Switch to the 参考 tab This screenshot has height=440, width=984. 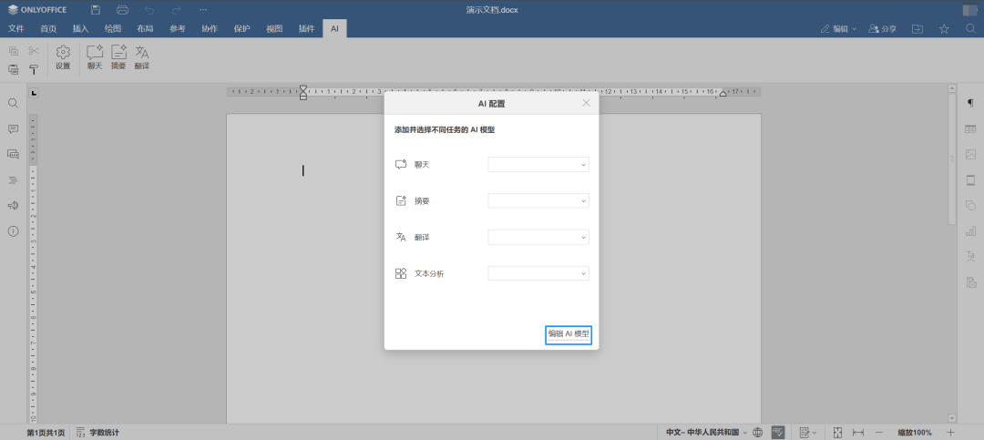(x=178, y=28)
